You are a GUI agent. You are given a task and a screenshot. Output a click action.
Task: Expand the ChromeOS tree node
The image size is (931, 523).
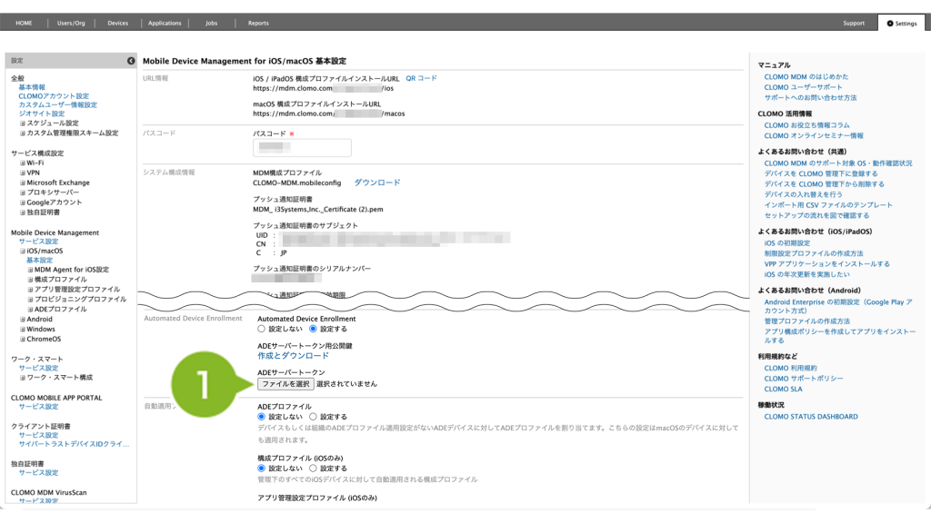coord(23,339)
